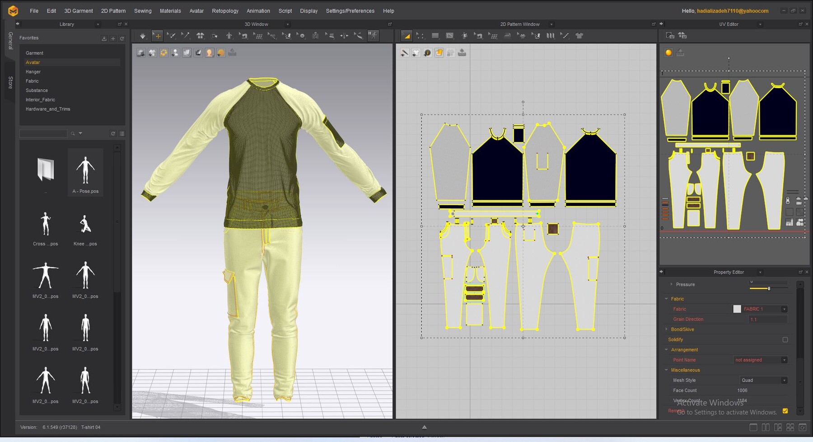Select the Segment Sewing tool in 2D toolbar

(x=479, y=35)
